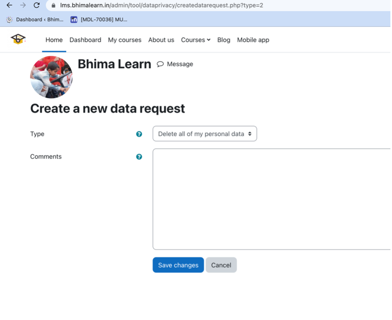Screen dimensions: 392x320
Task: Click the user profile picture
Action: [x=51, y=77]
